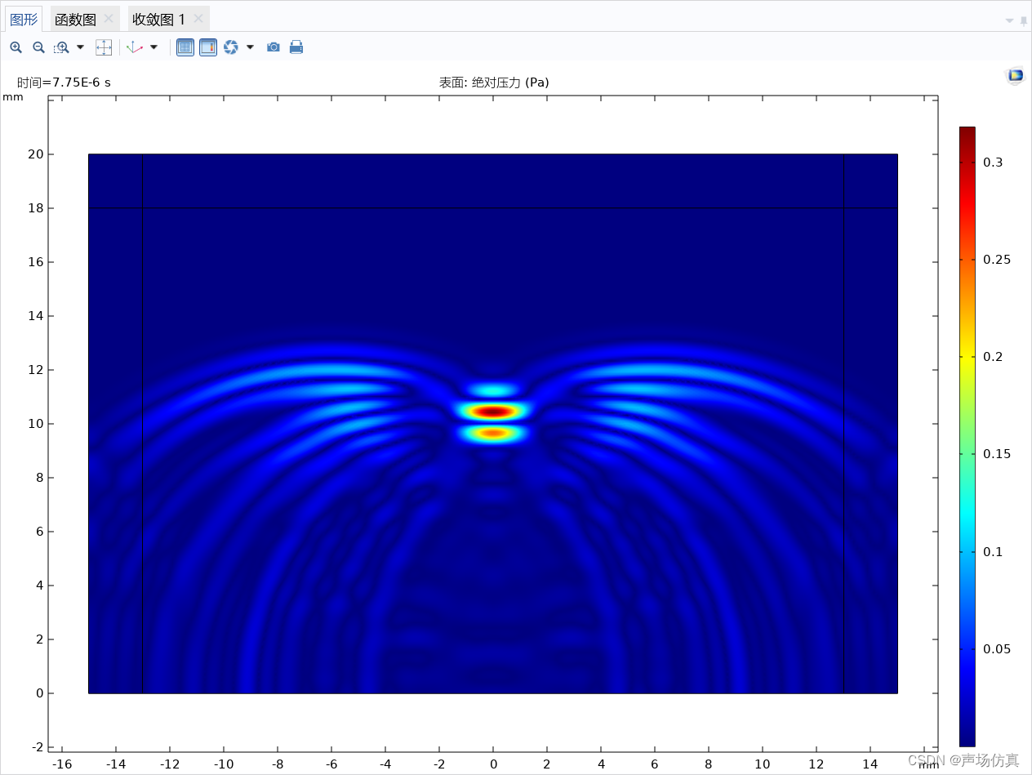Click the rainbow color legend bar
This screenshot has height=775, width=1032.
[967, 436]
